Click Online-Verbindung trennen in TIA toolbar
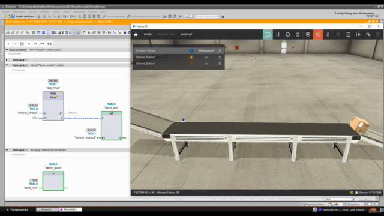Image resolution: width=384 pixels, height=216 pixels. 143,16
